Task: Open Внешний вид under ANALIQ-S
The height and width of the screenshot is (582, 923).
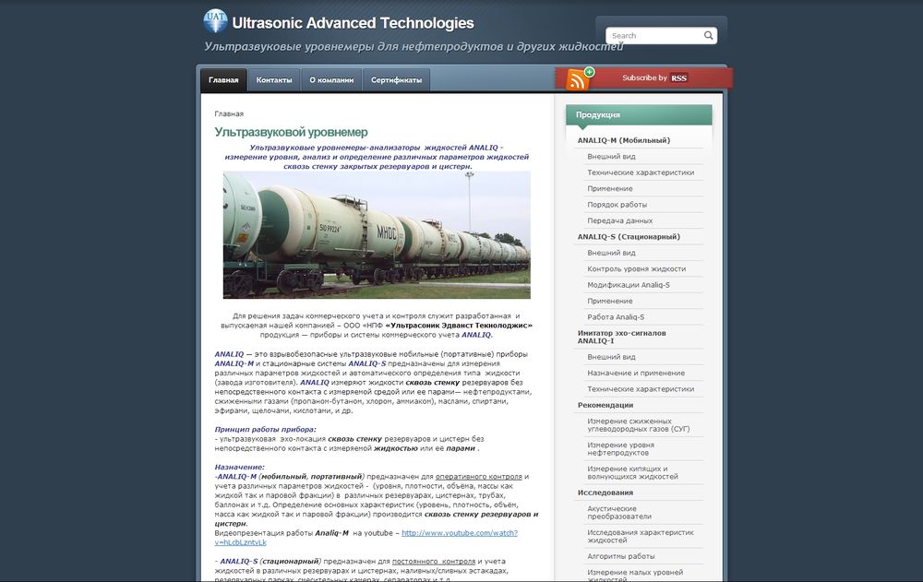Action: click(x=611, y=253)
